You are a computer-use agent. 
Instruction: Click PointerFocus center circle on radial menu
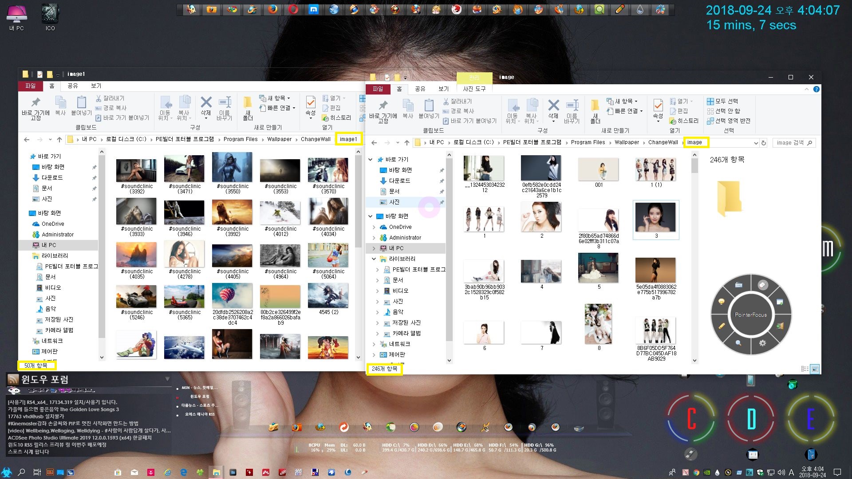[x=750, y=314]
